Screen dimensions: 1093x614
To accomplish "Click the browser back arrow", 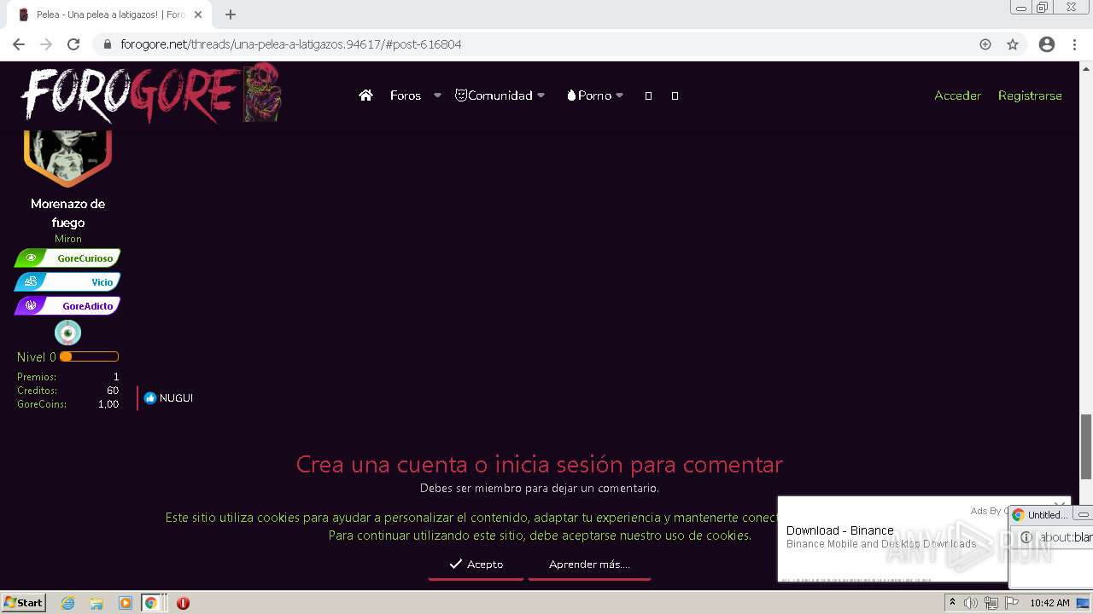I will pos(19,44).
